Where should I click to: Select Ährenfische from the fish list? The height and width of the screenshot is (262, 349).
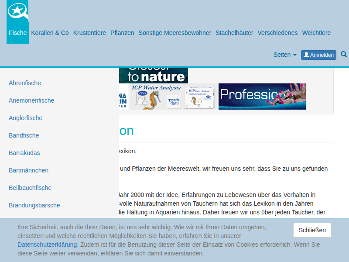pyautogui.click(x=25, y=83)
